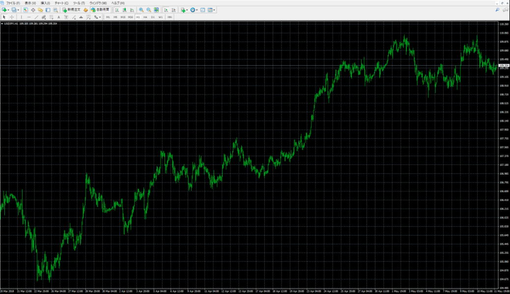This screenshot has height=294, width=510.
Task: Expand the arrows objects dropdown
Action: coord(100,17)
